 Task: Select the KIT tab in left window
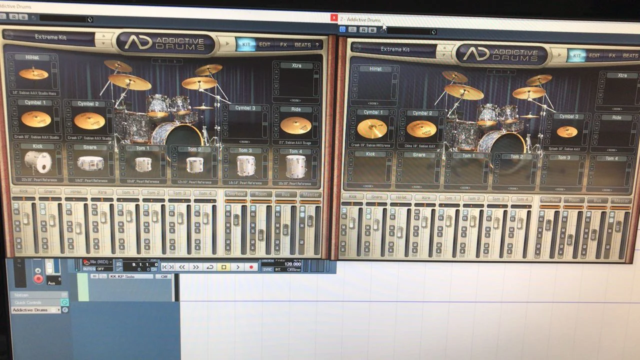(246, 44)
